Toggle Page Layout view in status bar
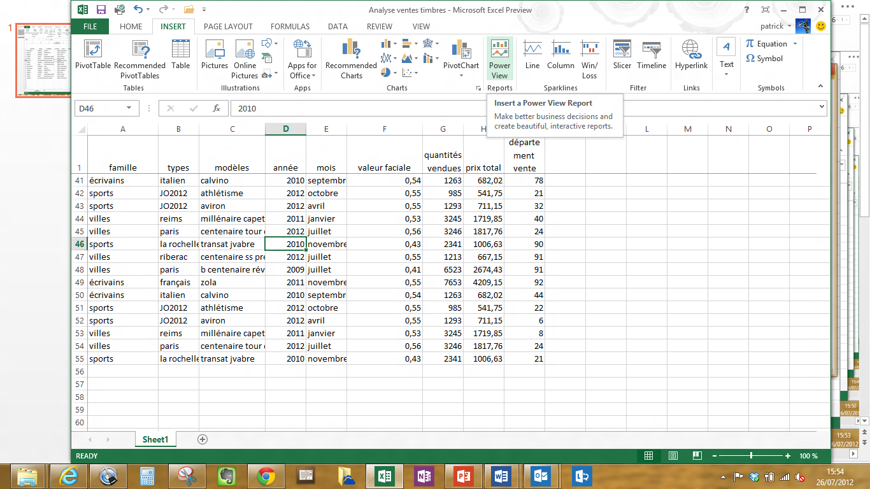This screenshot has height=489, width=870. 673,456
